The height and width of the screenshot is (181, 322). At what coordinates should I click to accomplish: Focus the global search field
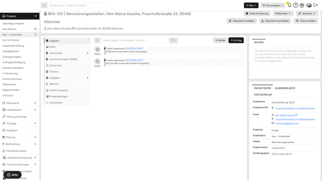76,5
